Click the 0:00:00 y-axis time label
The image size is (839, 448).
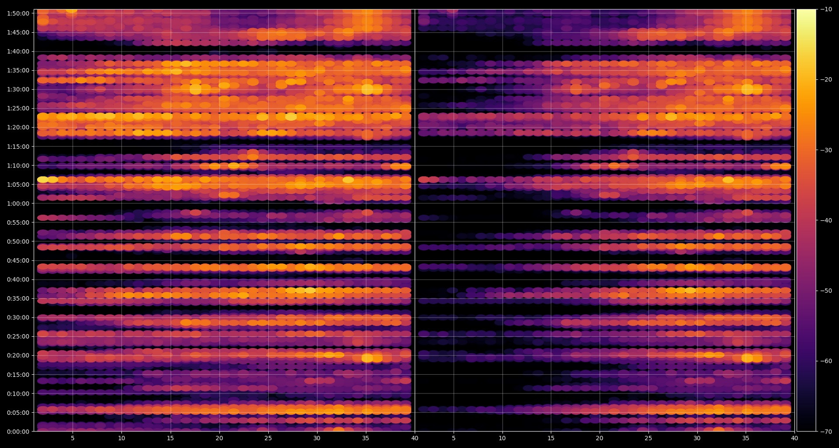(x=18, y=432)
